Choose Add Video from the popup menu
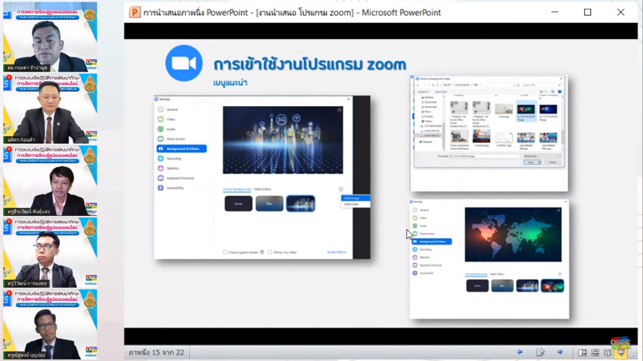This screenshot has width=643, height=361. coord(355,204)
